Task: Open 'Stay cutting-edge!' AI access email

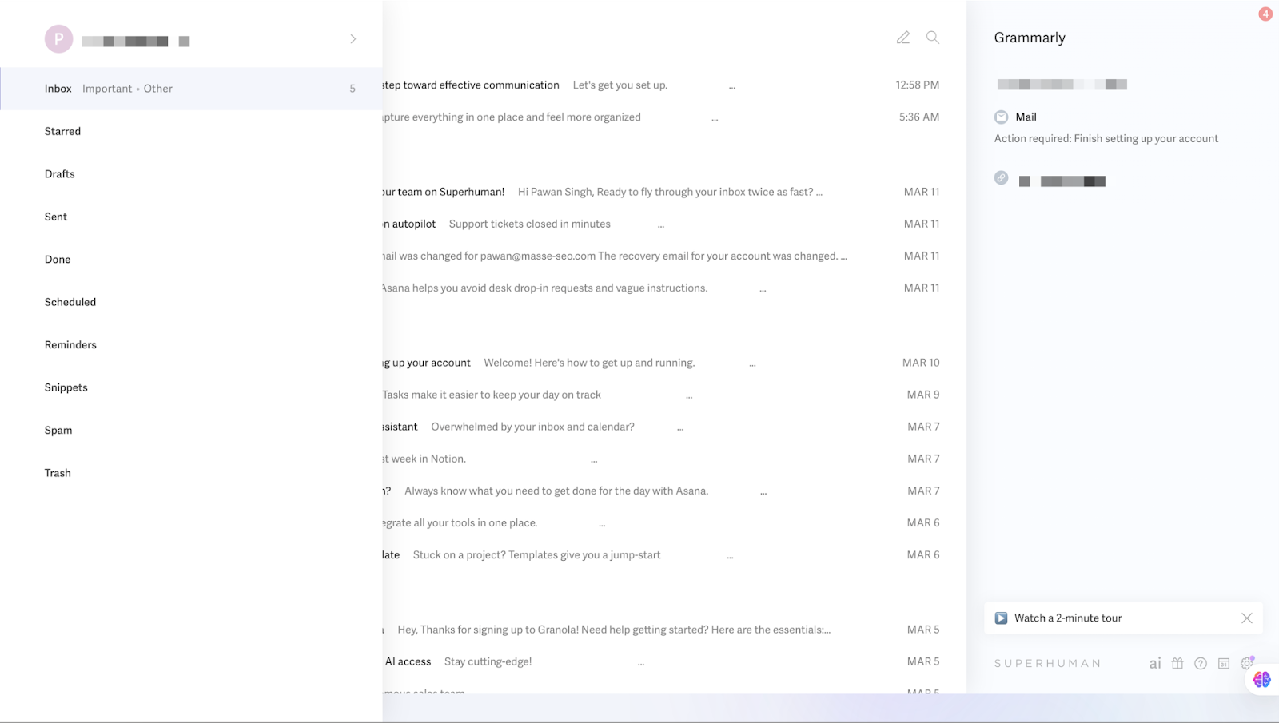Action: pos(674,661)
